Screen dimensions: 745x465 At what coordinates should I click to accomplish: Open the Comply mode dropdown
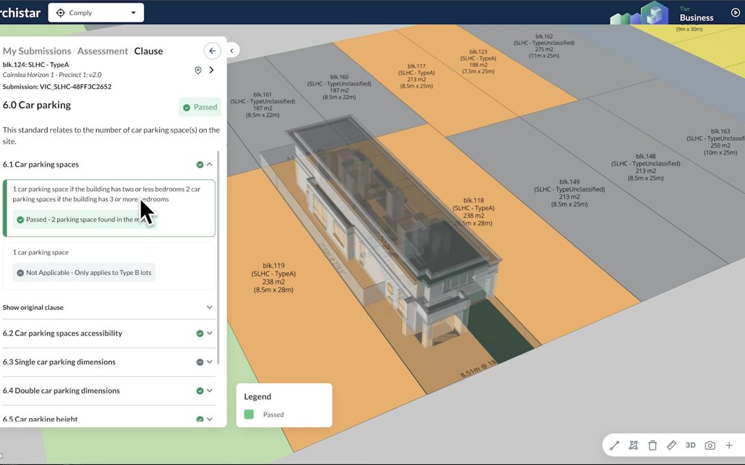point(95,12)
